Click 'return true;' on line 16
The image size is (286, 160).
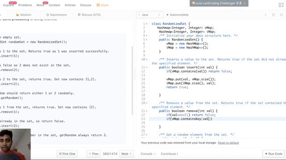point(177,87)
